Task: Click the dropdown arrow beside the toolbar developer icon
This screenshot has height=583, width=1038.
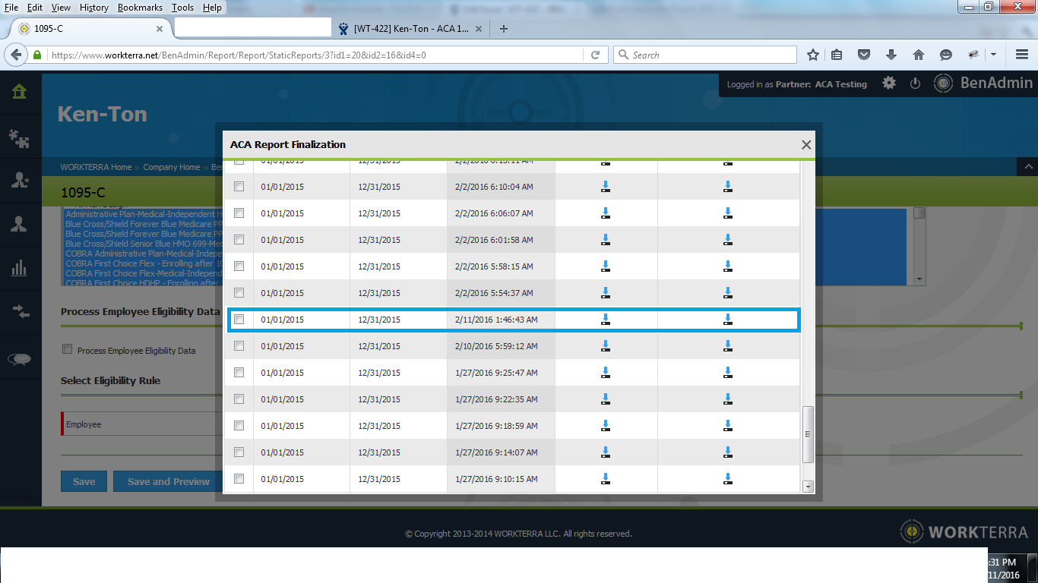Action: point(993,55)
